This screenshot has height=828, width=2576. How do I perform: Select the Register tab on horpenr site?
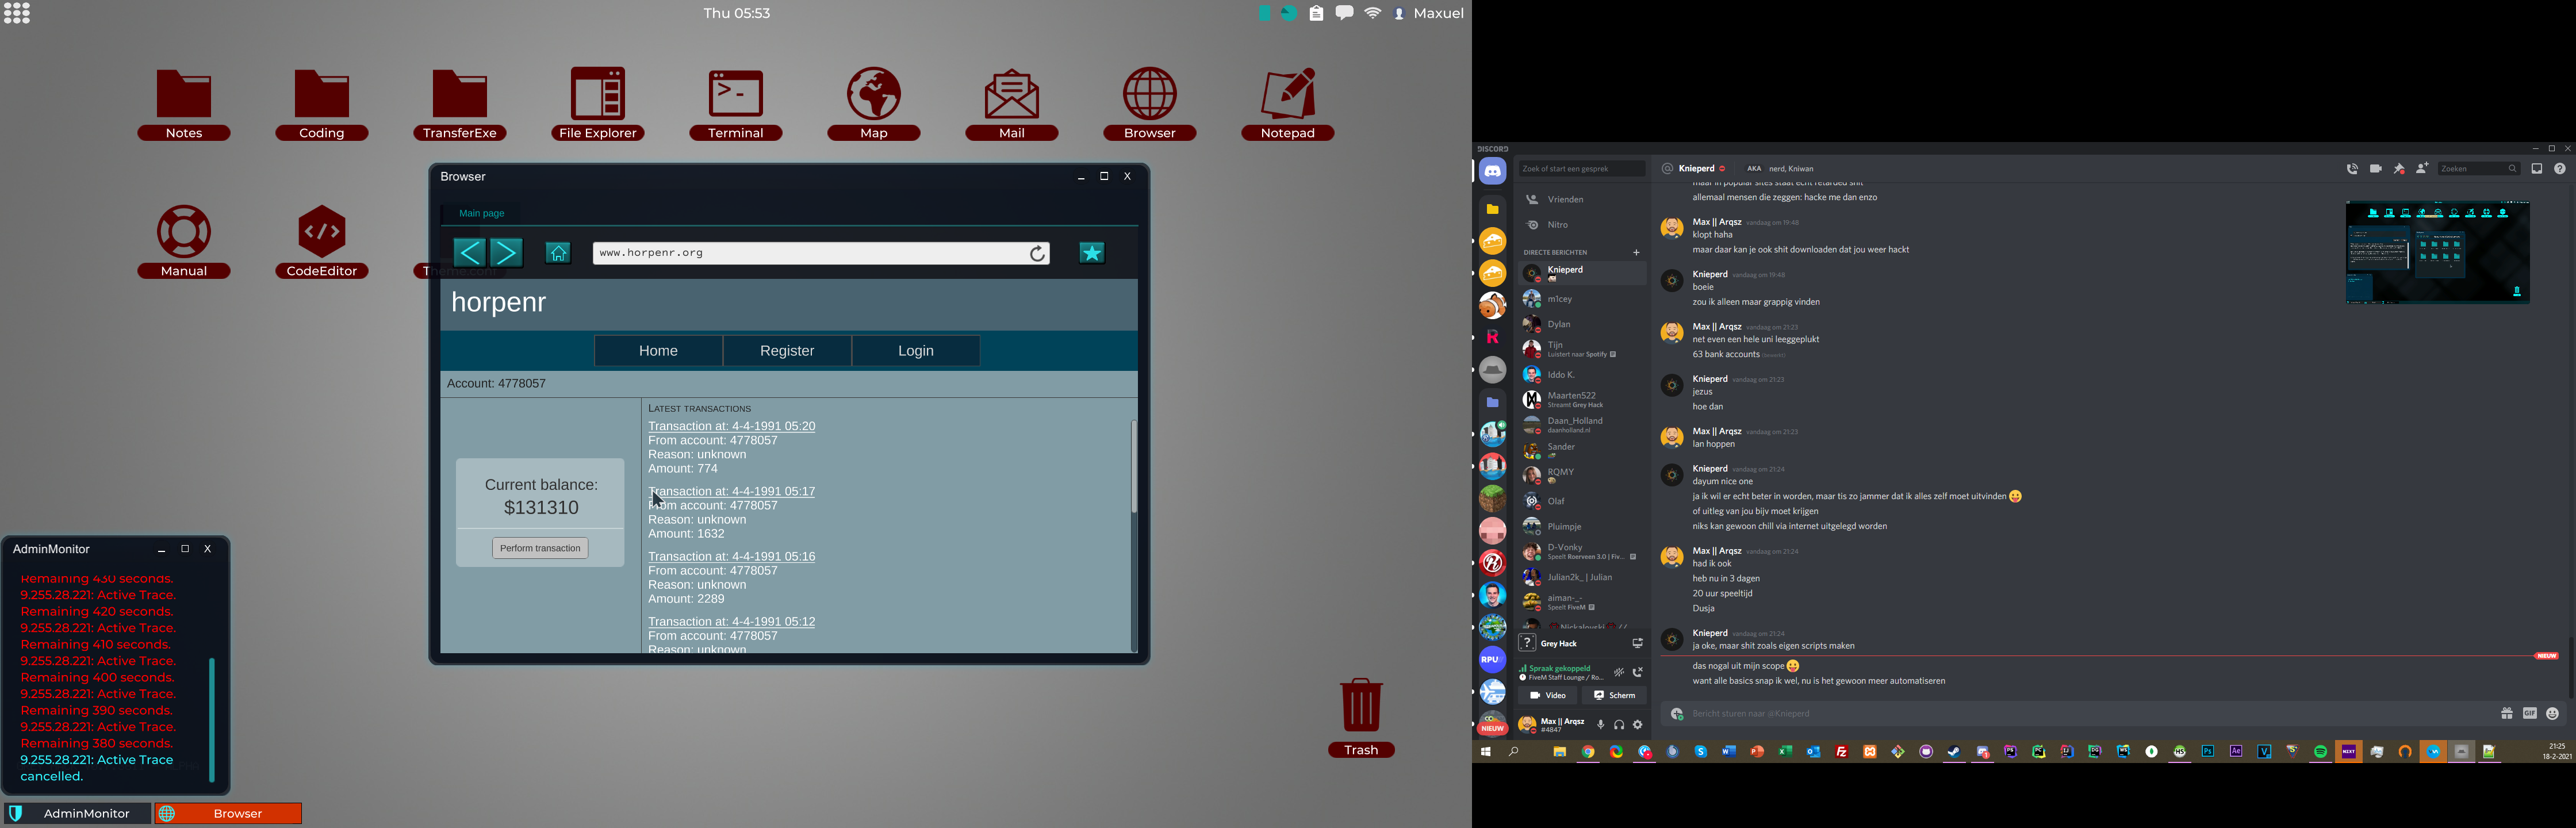pyautogui.click(x=787, y=351)
